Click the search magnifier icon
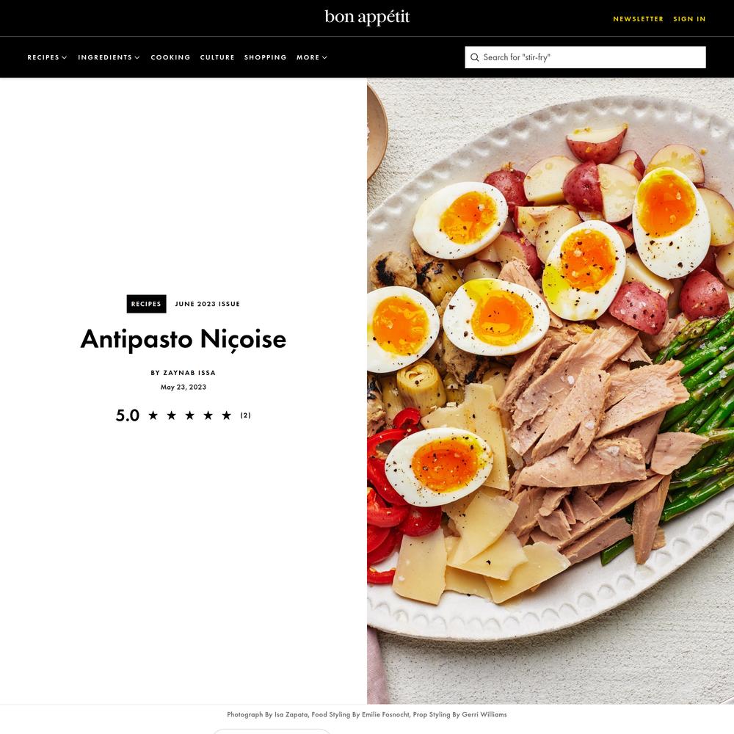Screen dimensions: 734x734 click(x=475, y=57)
